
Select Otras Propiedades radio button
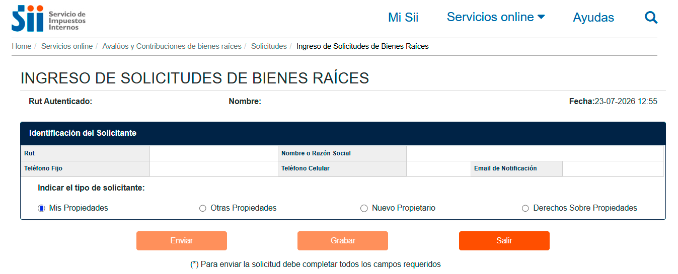coord(203,208)
